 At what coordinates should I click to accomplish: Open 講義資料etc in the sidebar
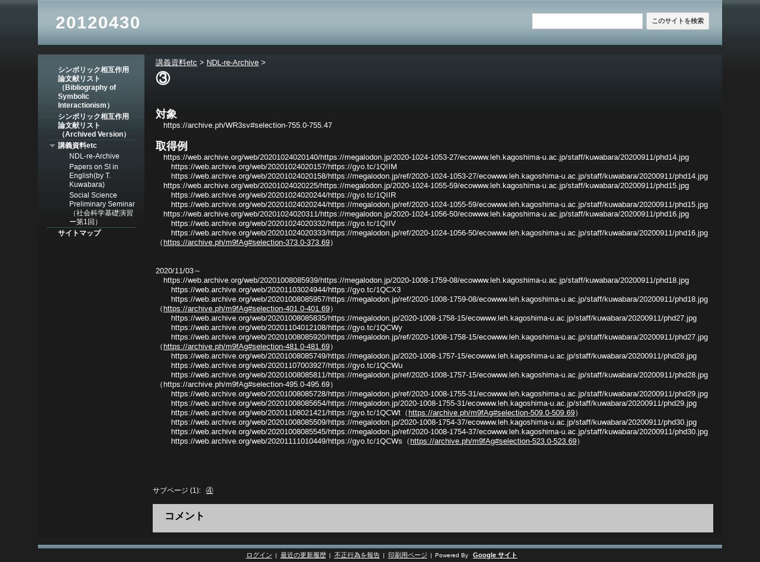(x=78, y=146)
